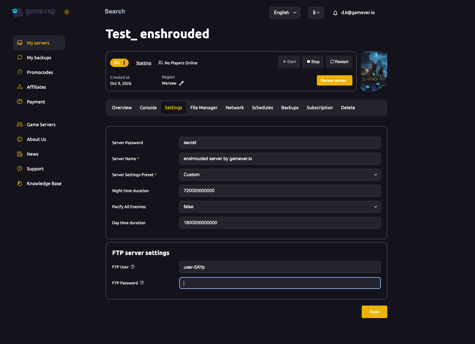Open the English language dropdown

[x=285, y=12]
